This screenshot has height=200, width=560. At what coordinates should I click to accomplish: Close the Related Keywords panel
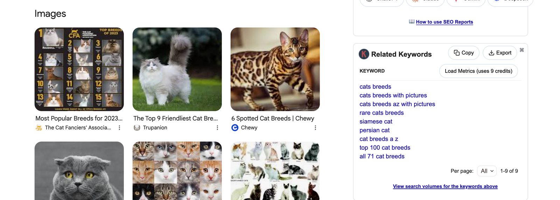[x=521, y=50]
